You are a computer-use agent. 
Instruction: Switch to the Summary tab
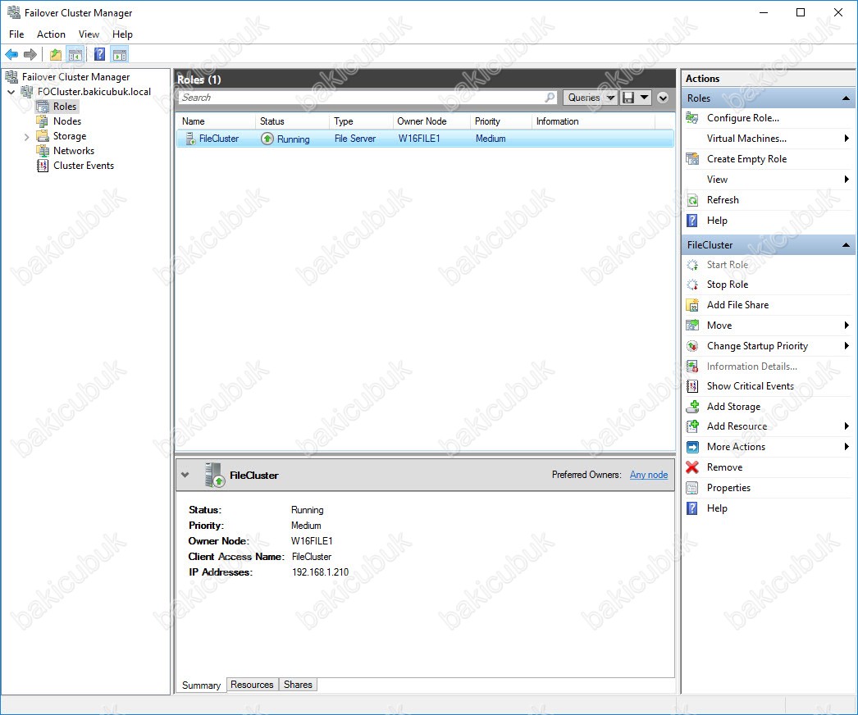pos(201,685)
